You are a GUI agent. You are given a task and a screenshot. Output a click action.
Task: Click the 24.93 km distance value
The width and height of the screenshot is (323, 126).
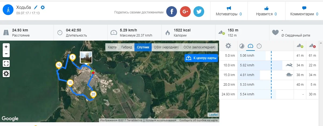coord(20,30)
